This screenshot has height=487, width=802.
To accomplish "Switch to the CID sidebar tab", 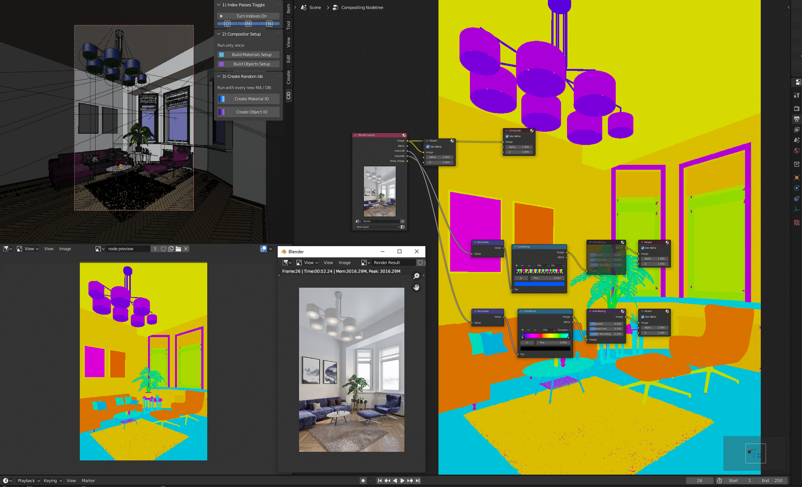I will [x=288, y=95].
